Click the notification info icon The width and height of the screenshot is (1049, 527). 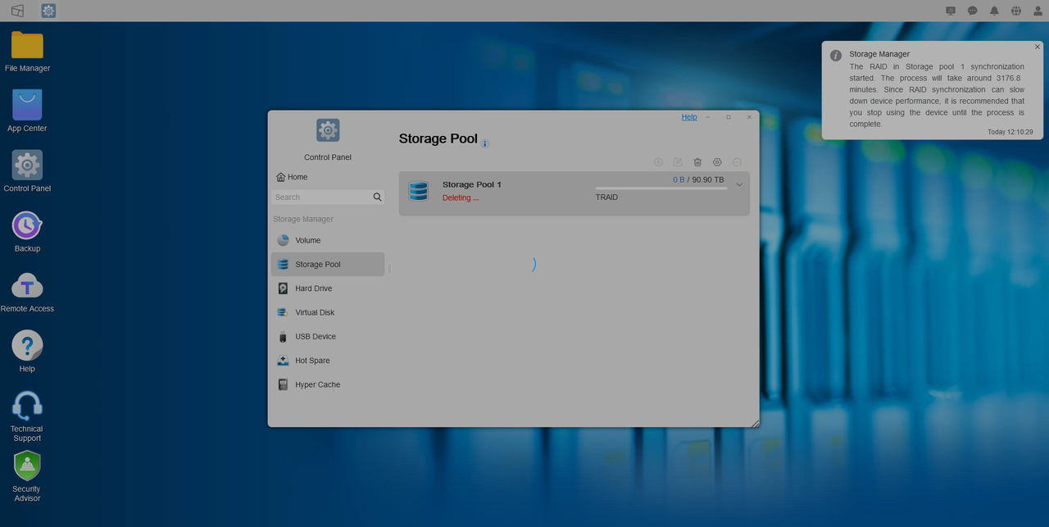pyautogui.click(x=836, y=56)
